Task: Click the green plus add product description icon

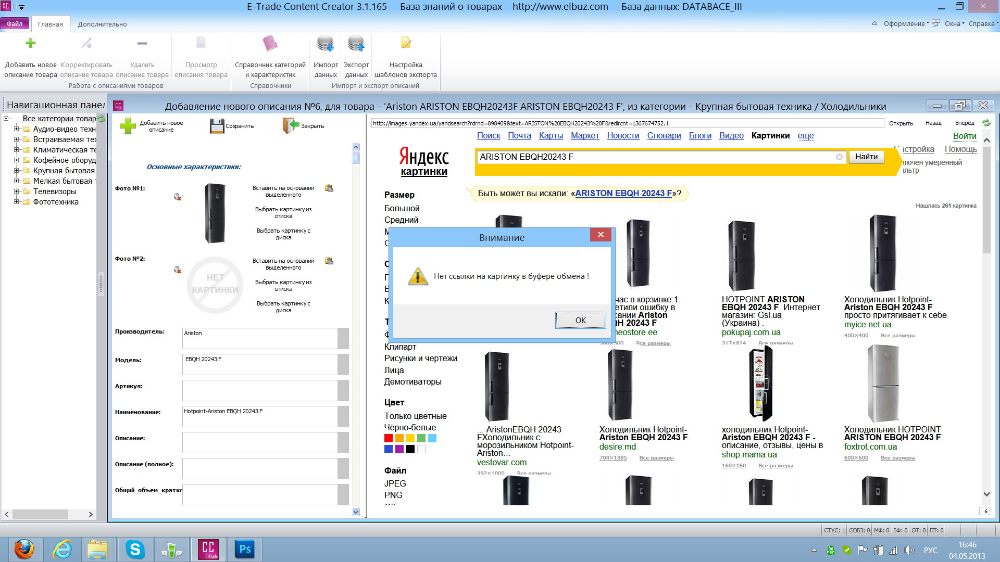Action: (31, 43)
